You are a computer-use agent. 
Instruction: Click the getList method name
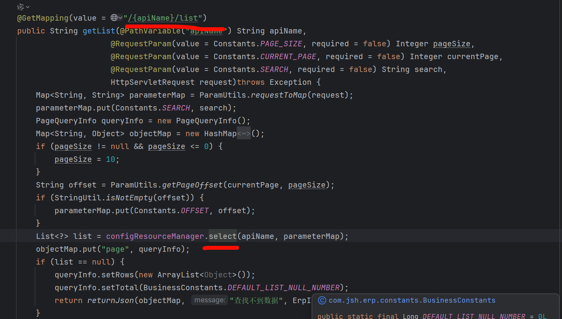pos(99,31)
